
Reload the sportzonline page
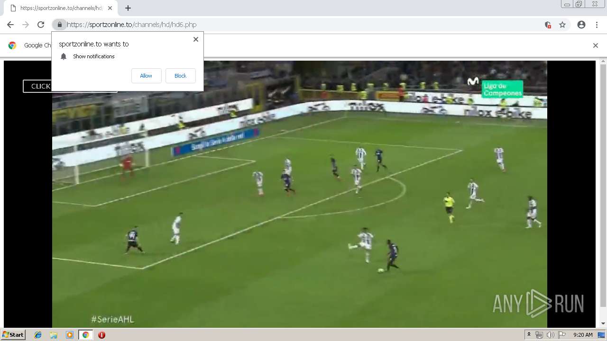[41, 25]
